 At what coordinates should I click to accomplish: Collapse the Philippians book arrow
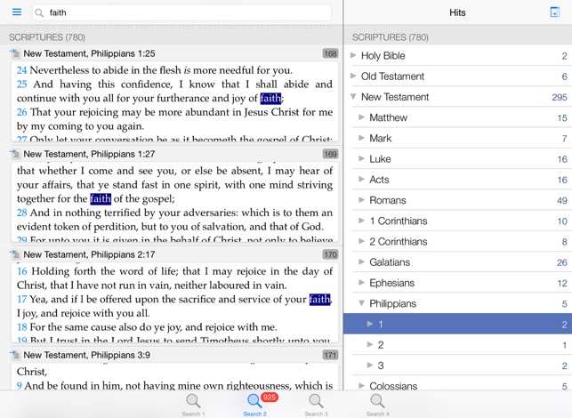361,303
